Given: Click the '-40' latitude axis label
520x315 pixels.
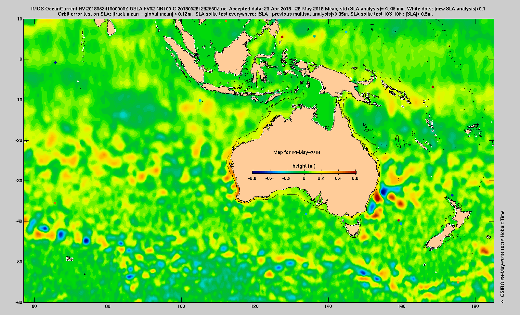Looking at the screenshot, I should click(x=19, y=221).
